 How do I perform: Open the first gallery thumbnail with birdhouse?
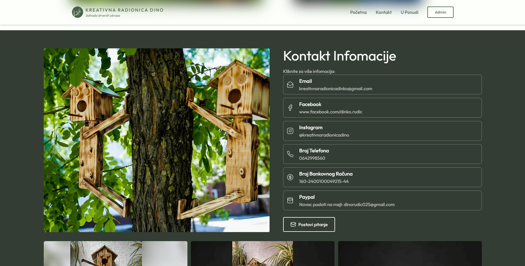[x=115, y=254]
